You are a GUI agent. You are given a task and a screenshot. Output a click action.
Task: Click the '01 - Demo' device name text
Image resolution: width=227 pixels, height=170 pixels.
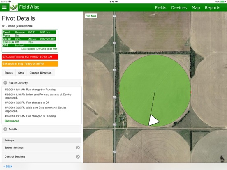click(x=18, y=26)
